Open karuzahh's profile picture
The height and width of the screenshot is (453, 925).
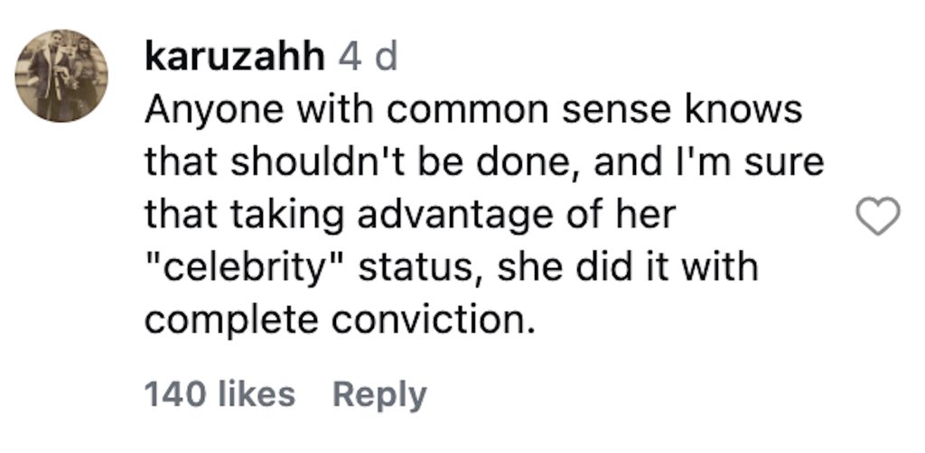pyautogui.click(x=62, y=76)
